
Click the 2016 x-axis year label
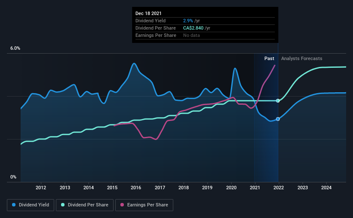[x=136, y=188]
